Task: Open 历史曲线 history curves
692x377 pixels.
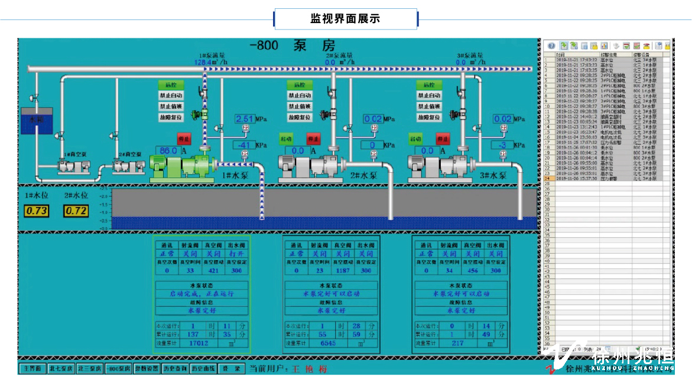Action: click(203, 369)
